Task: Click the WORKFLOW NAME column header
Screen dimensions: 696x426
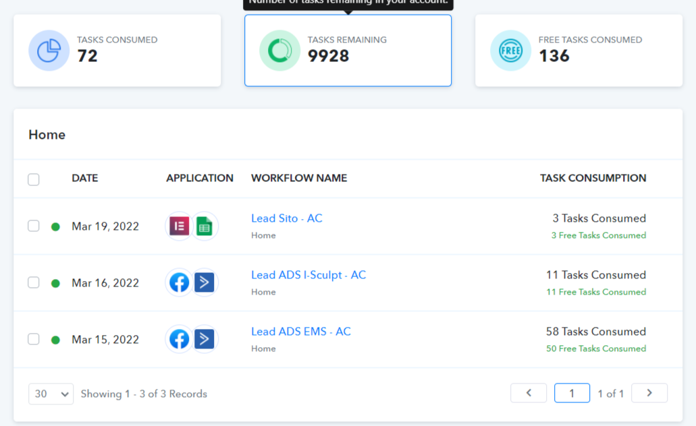Action: [x=299, y=178]
